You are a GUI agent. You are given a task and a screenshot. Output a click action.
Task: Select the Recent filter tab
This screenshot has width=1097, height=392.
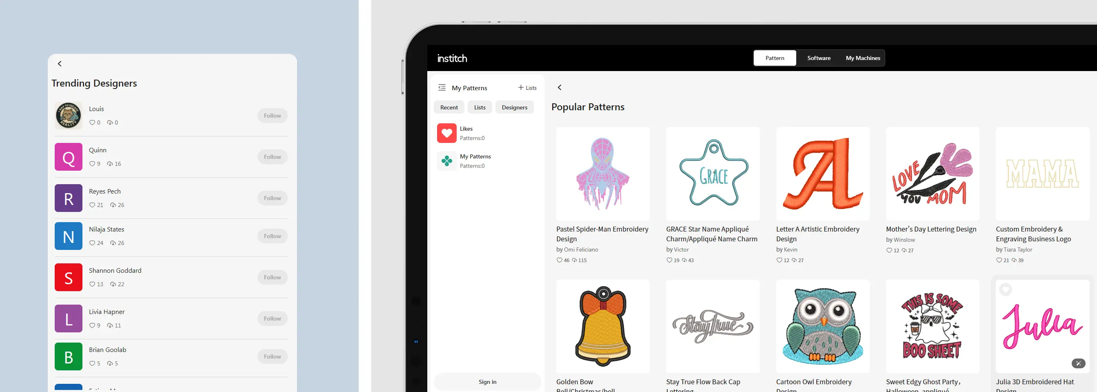449,107
